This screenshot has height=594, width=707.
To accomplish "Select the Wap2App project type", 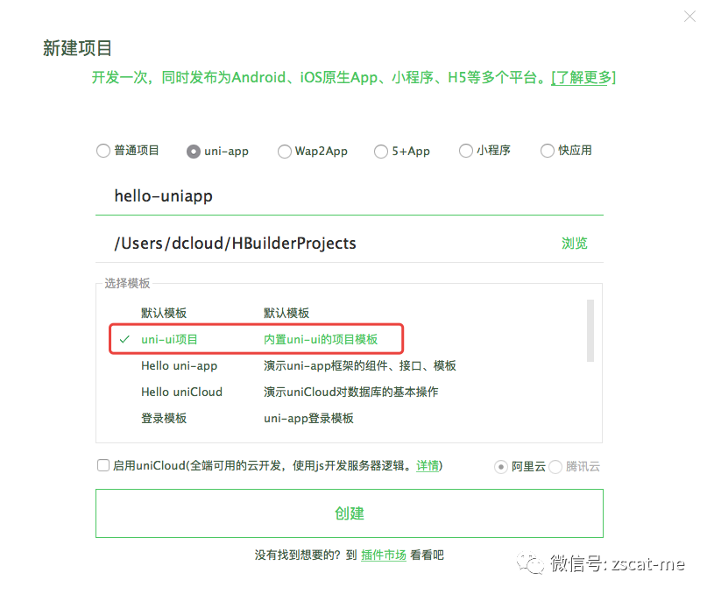I will pos(285,151).
